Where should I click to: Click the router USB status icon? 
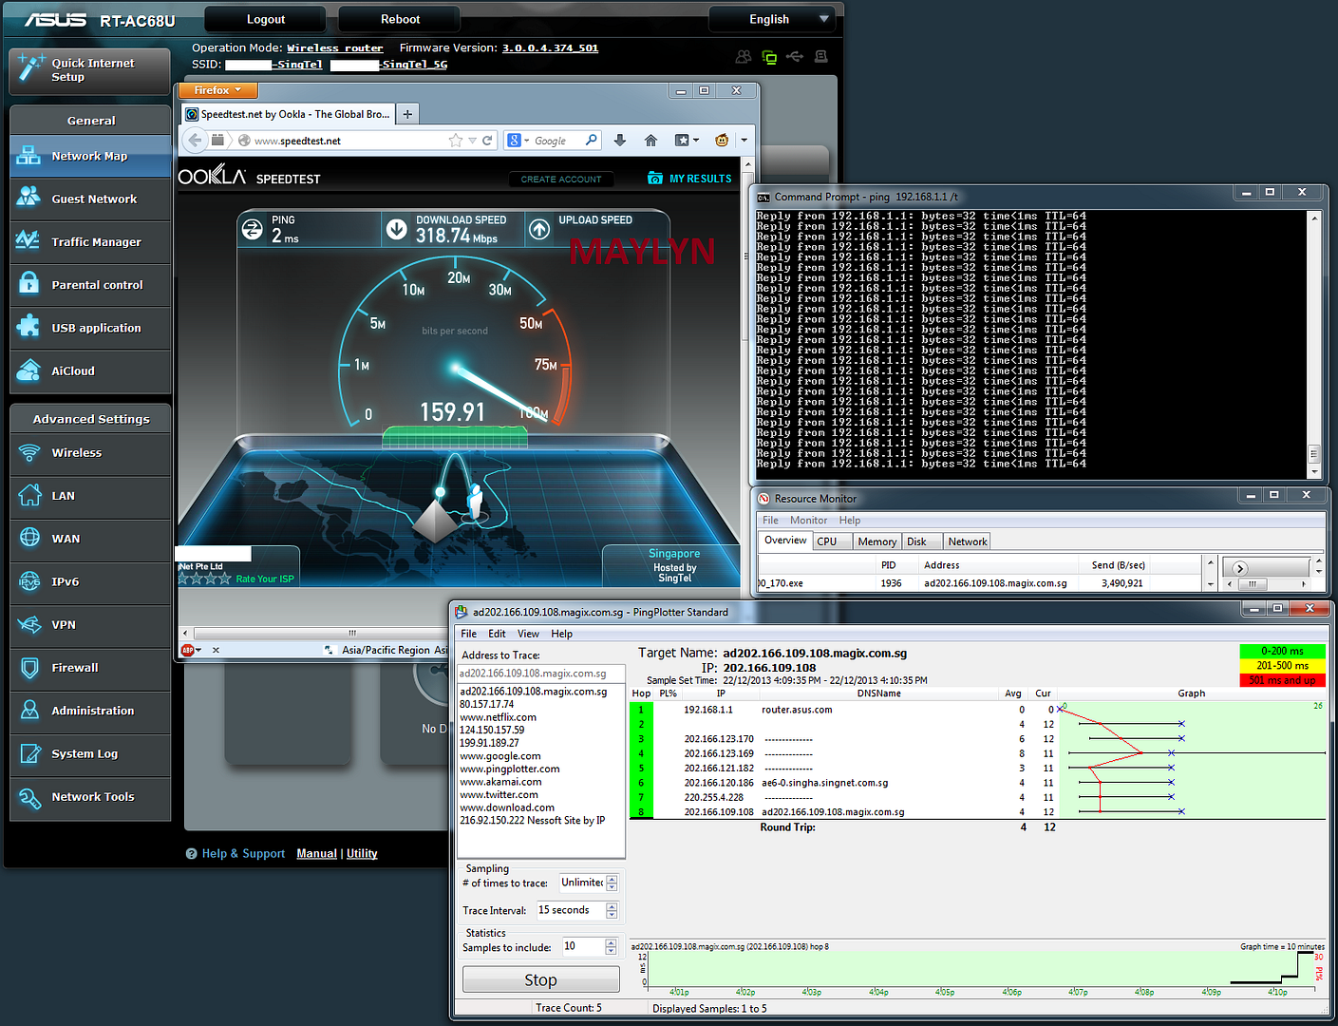coord(795,57)
